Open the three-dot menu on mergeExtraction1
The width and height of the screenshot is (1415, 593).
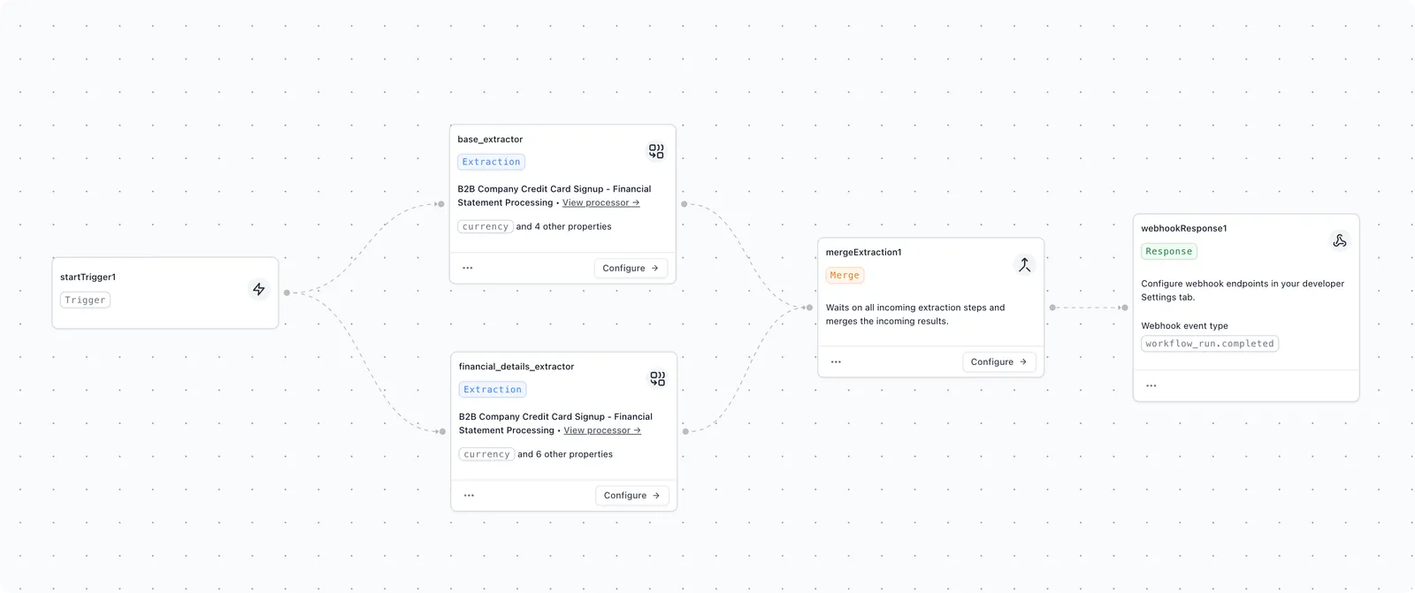(836, 361)
